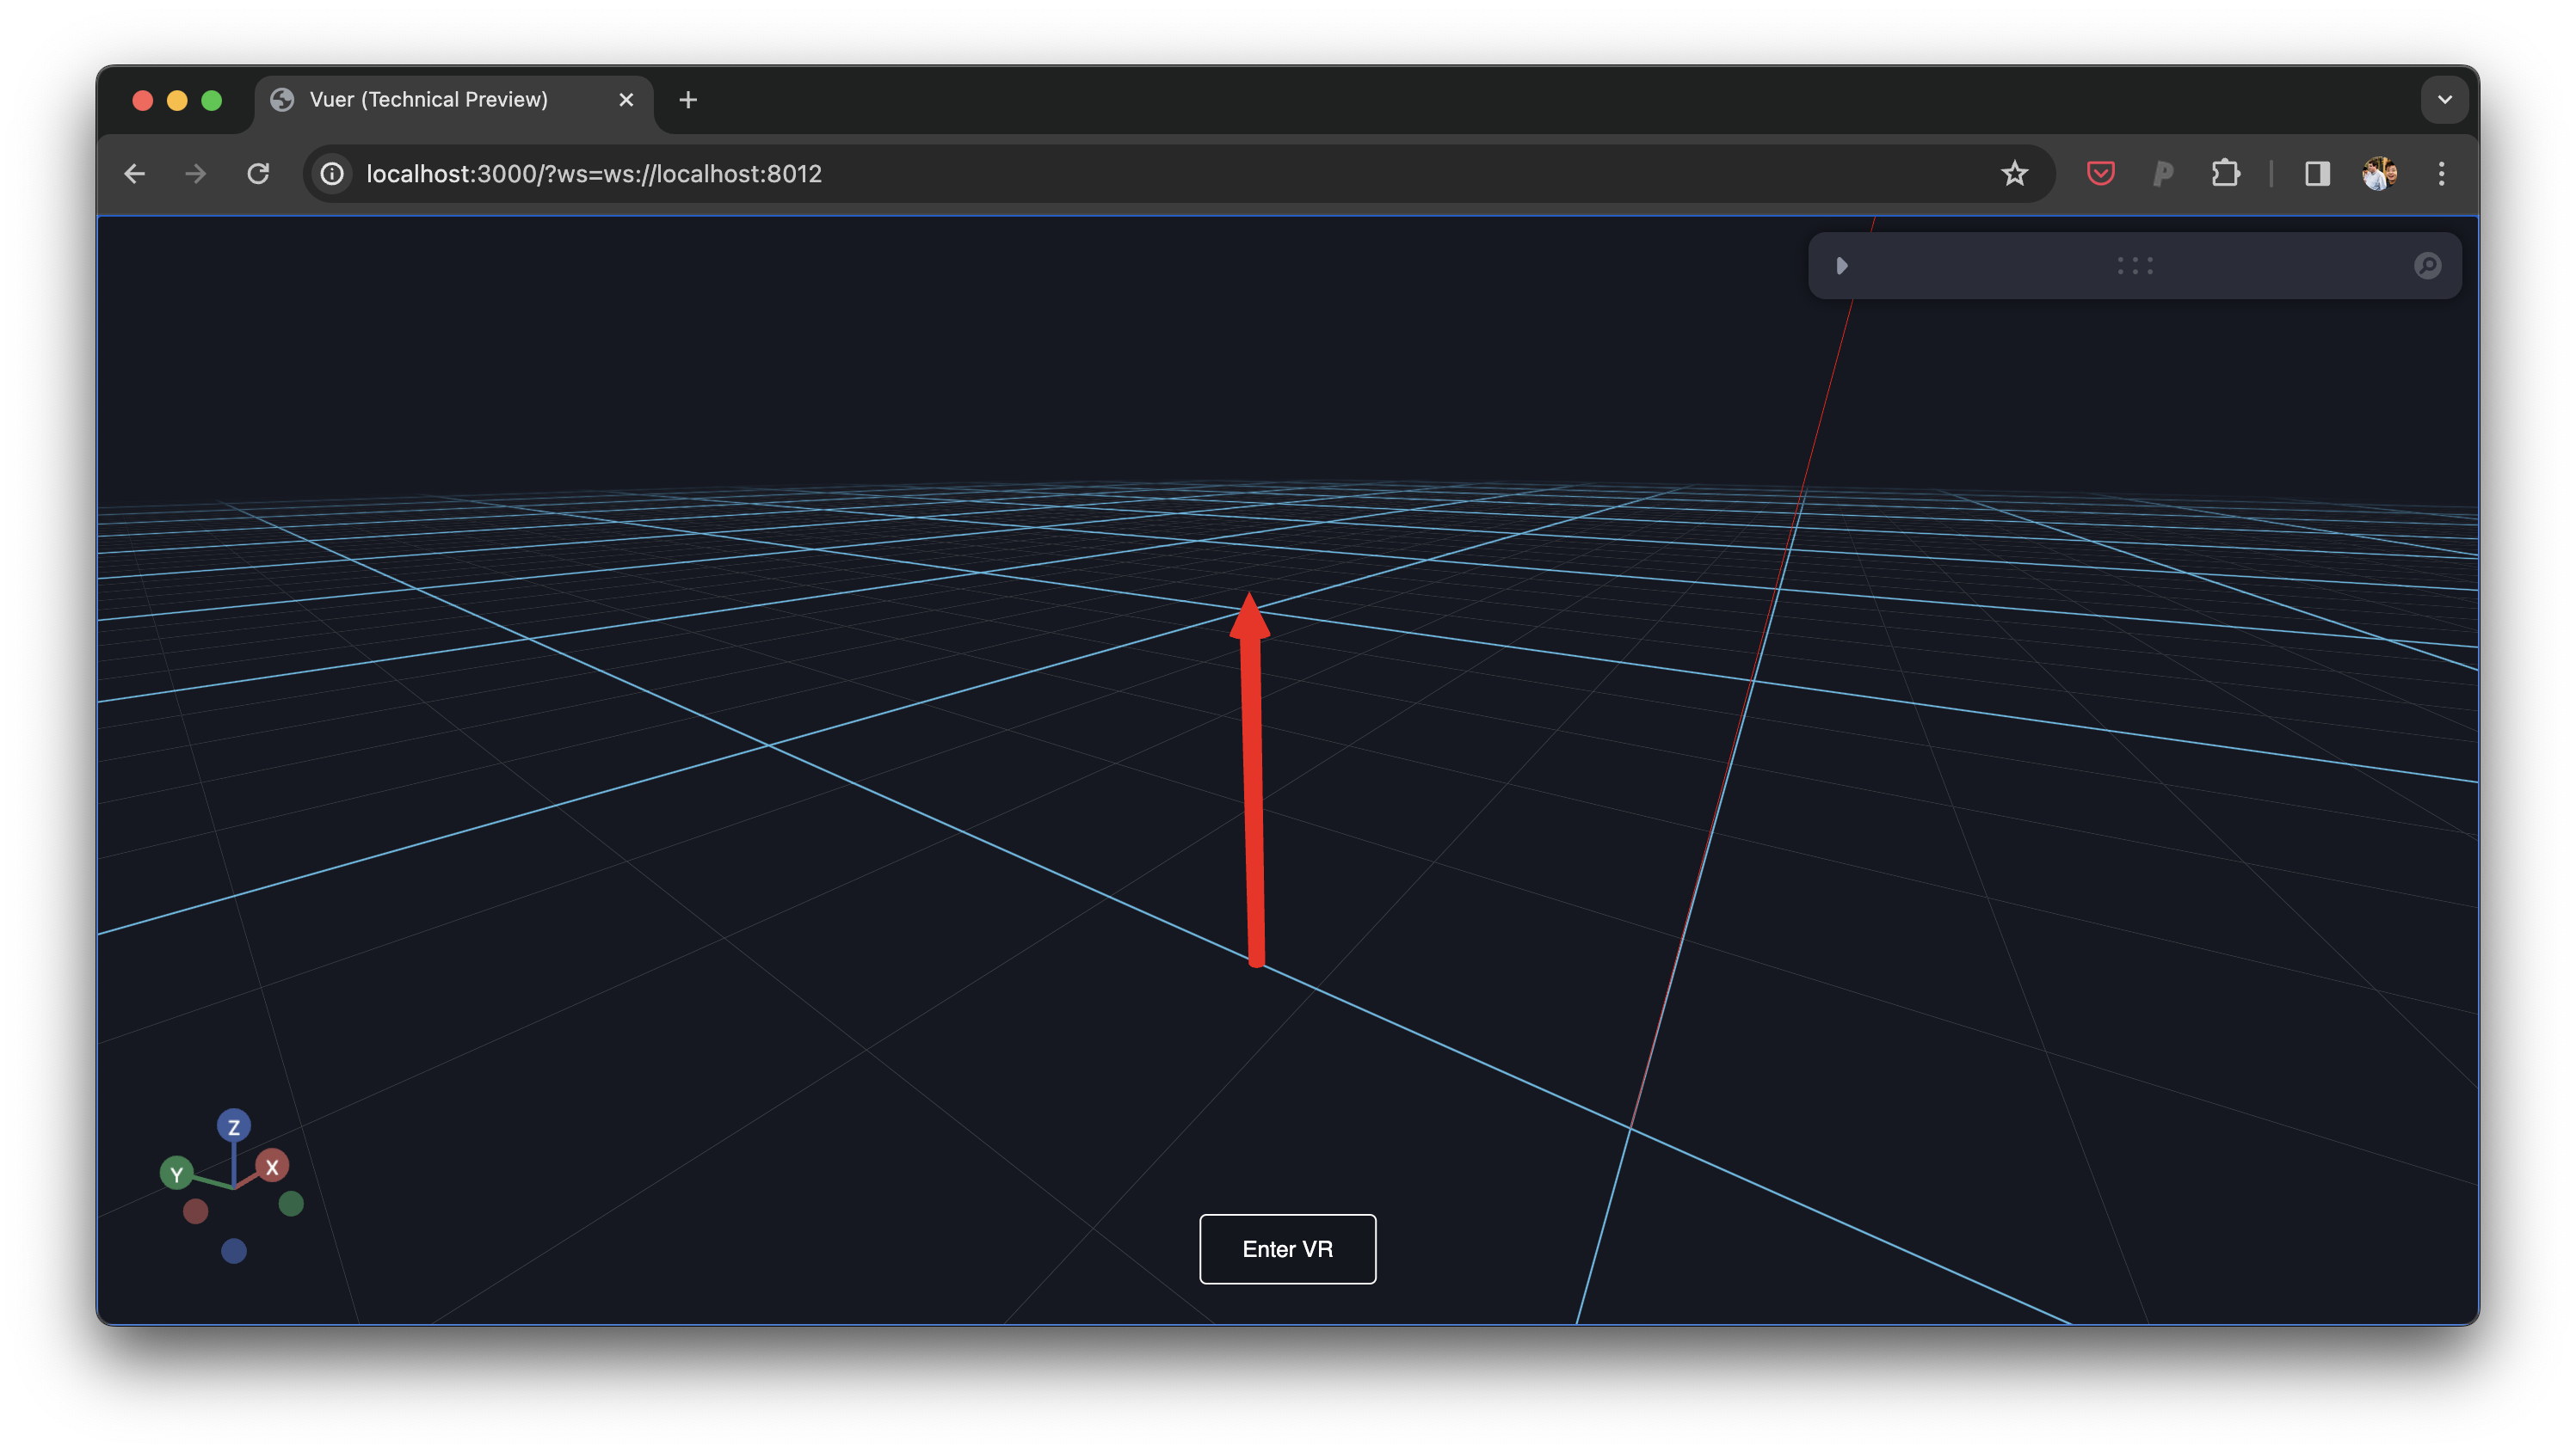
Task: Close the Vuer (Technical Preview) tab
Action: (626, 100)
